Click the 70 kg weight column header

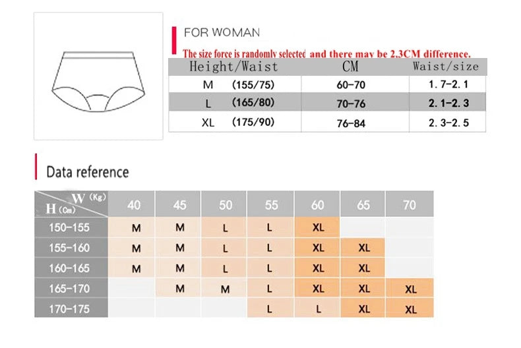pyautogui.click(x=410, y=205)
